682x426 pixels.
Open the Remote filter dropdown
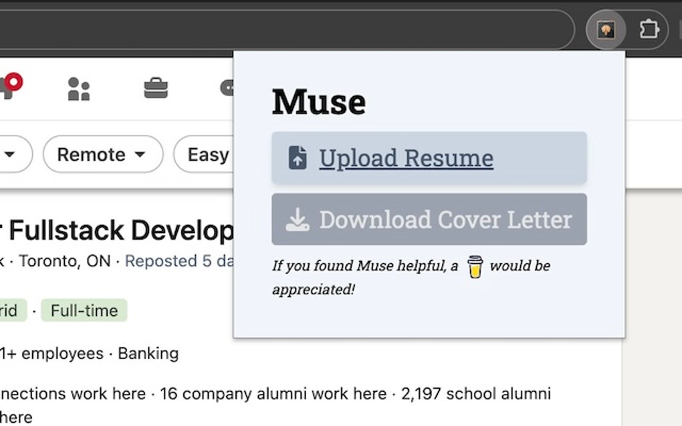point(102,154)
